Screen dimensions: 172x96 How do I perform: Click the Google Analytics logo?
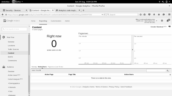point(12,20)
